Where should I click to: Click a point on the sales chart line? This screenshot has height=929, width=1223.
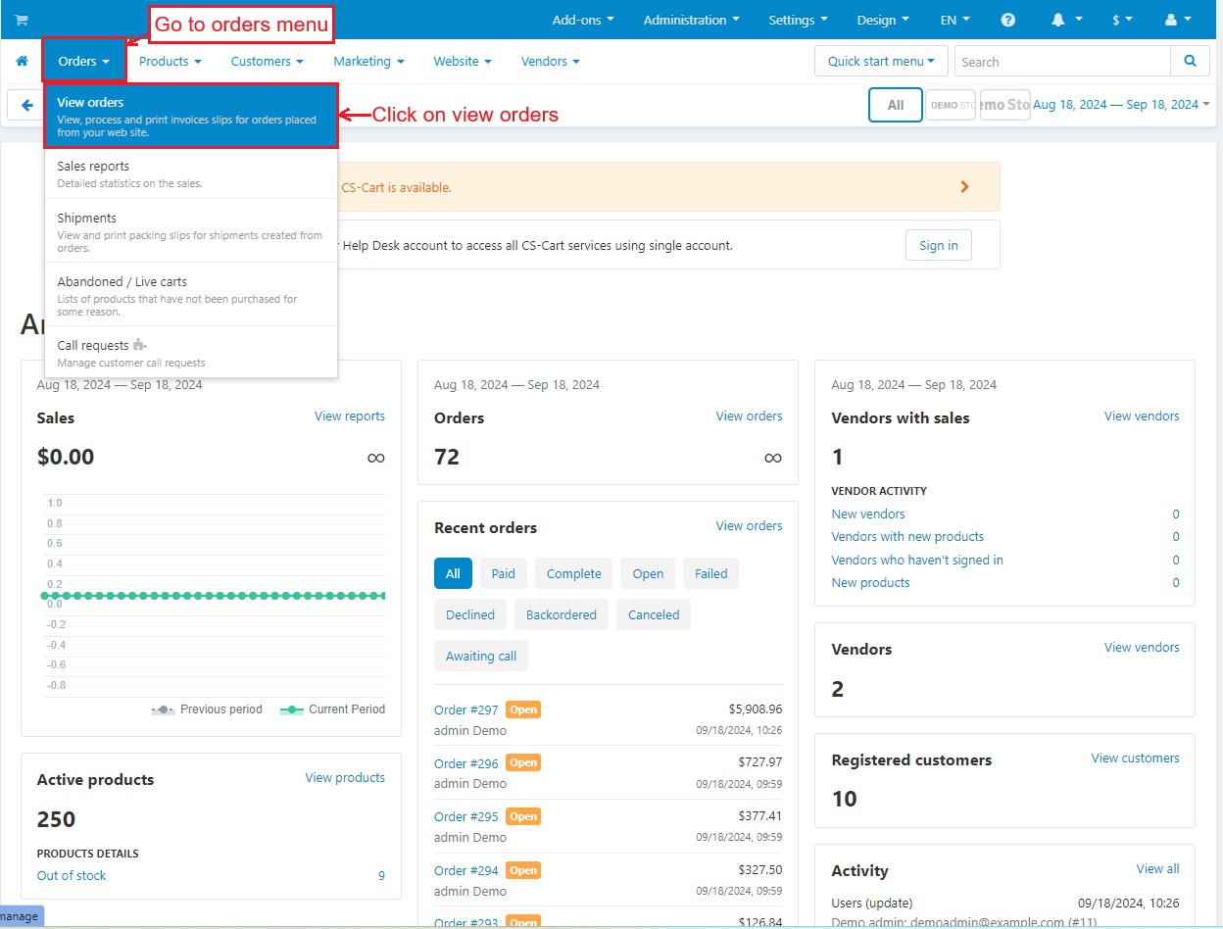[214, 595]
